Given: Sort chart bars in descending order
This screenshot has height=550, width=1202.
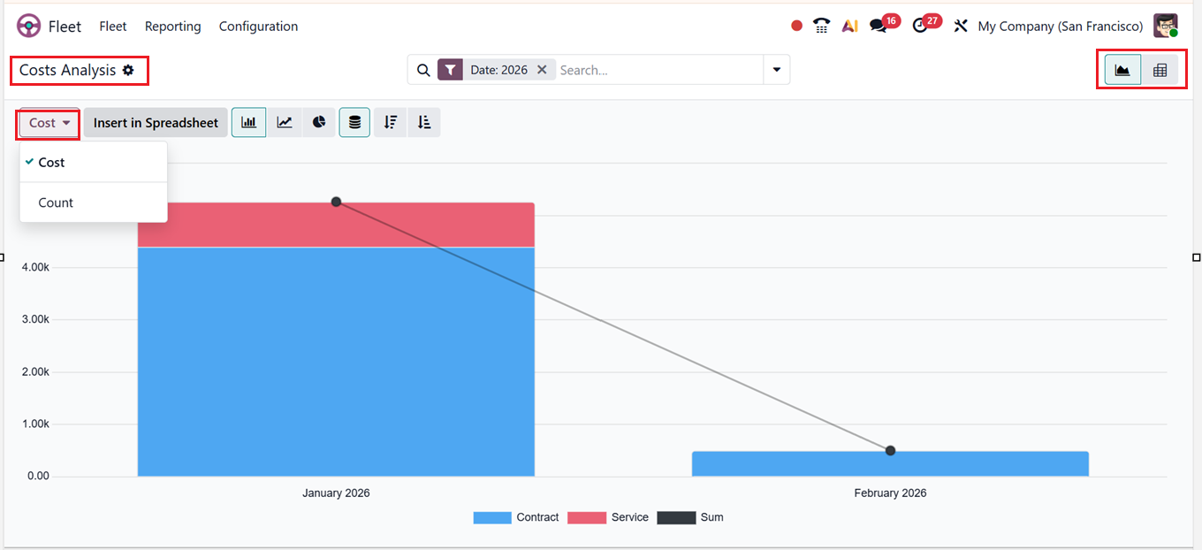Looking at the screenshot, I should click(x=390, y=123).
